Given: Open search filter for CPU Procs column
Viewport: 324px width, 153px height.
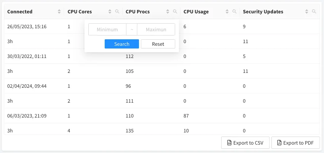Looking at the screenshot, I should [x=175, y=11].
